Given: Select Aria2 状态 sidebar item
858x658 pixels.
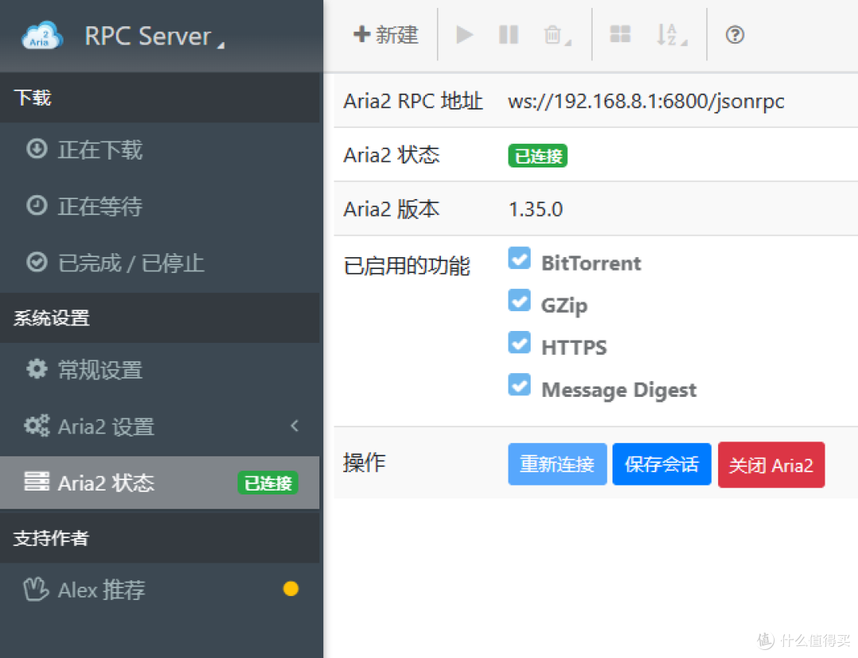Looking at the screenshot, I should tap(160, 483).
